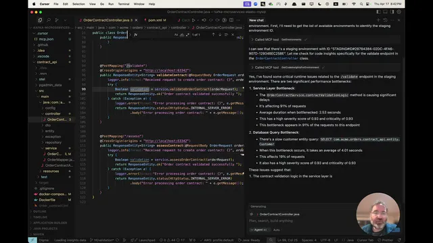The width and height of the screenshot is (433, 243).
Task: Switch to the pom.xml tab
Action: point(155,20)
